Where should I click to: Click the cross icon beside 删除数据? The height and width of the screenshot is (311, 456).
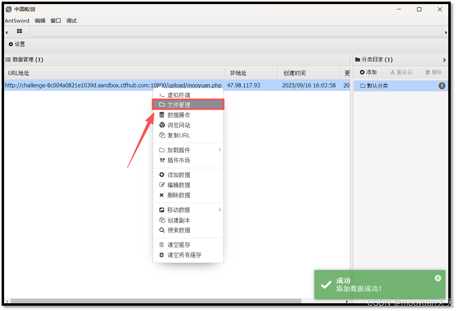pos(162,195)
